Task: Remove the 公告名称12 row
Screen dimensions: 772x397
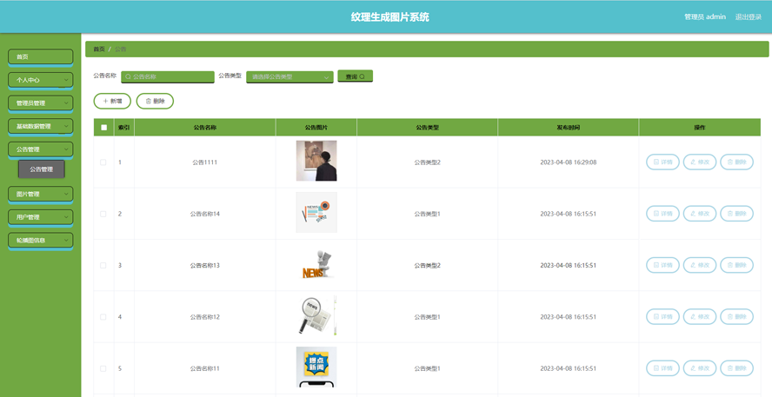Action: coord(736,317)
